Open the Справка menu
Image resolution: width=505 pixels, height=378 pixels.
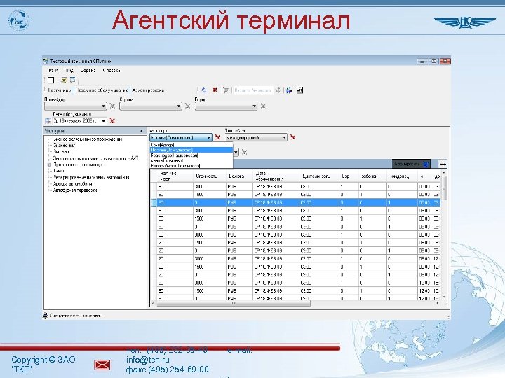[111, 71]
